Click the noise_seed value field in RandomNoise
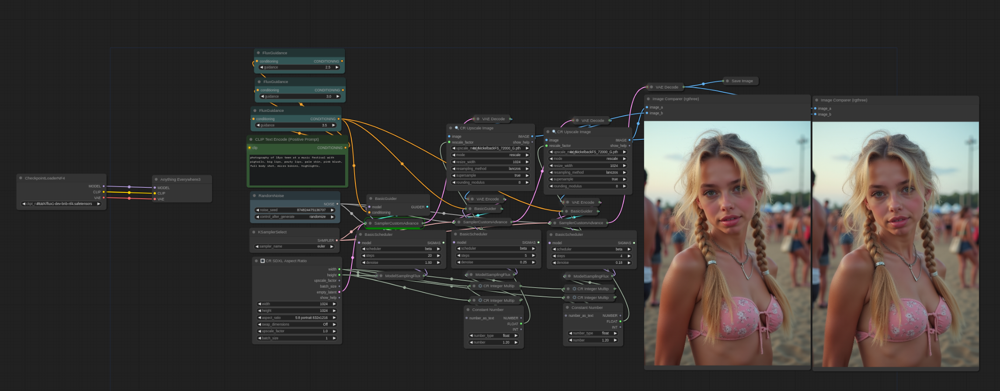Viewport: 1000px width, 391px height. tap(295, 210)
